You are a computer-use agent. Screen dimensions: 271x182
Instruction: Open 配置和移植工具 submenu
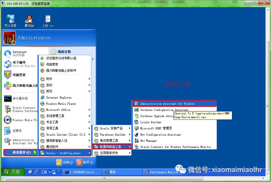coord(112,147)
